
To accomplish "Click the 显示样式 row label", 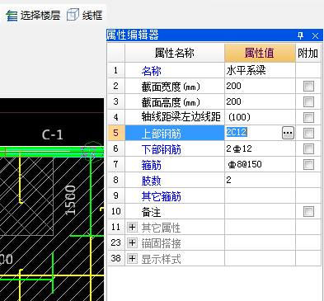I will coord(161,259).
